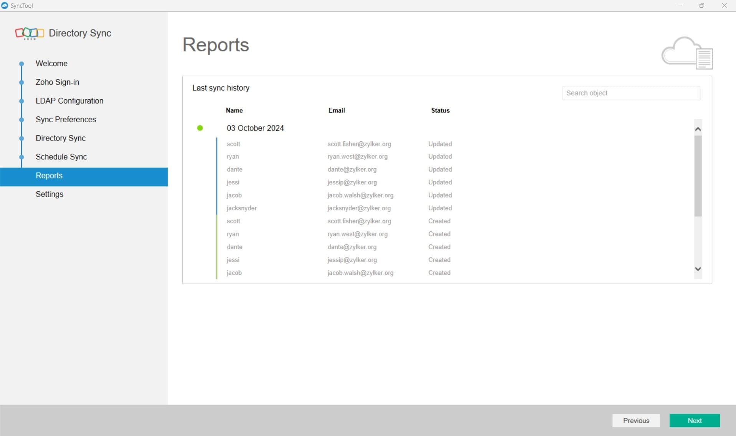
Task: Minimize the SyncTool window
Action: (x=680, y=5)
